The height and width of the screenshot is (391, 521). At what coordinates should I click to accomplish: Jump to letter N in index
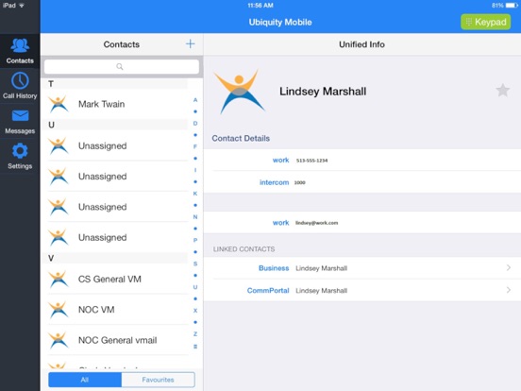click(x=195, y=217)
